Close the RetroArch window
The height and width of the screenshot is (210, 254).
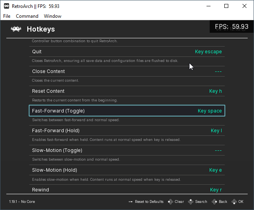coord(245,6)
